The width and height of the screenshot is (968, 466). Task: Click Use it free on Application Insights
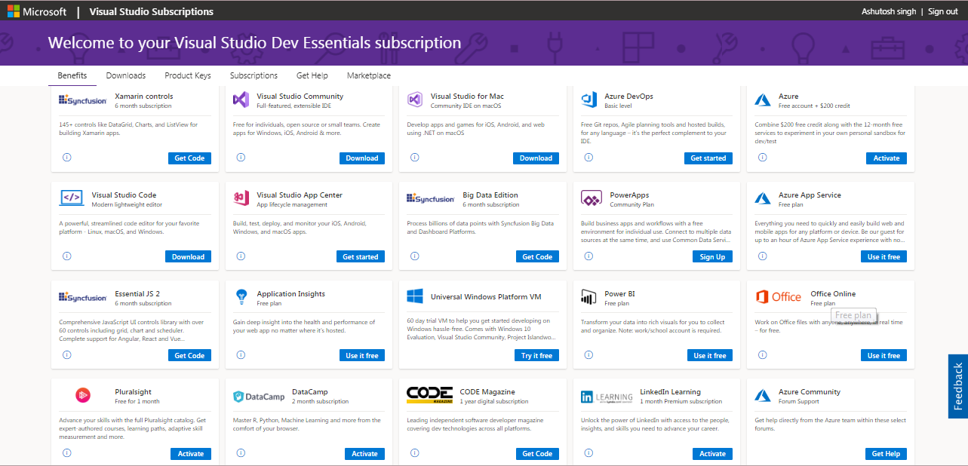pyautogui.click(x=362, y=356)
